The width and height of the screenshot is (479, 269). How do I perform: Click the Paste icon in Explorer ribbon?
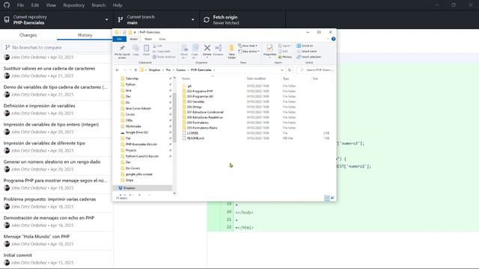[147, 48]
